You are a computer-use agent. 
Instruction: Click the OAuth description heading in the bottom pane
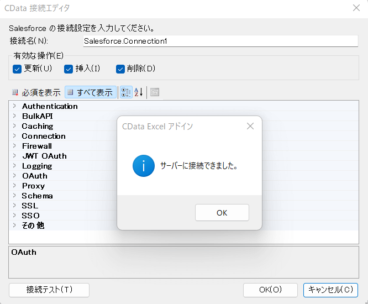[24, 252]
